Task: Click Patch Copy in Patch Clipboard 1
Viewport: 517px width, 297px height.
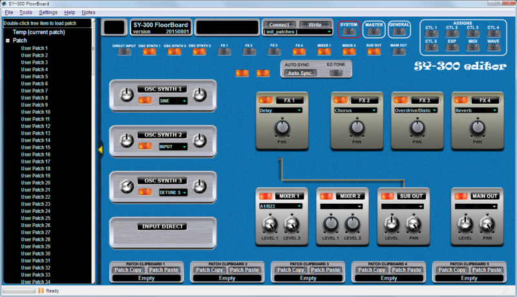Action: pos(128,270)
